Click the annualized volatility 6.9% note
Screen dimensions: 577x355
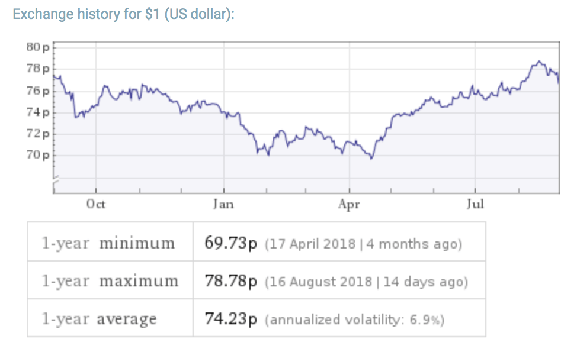point(355,320)
